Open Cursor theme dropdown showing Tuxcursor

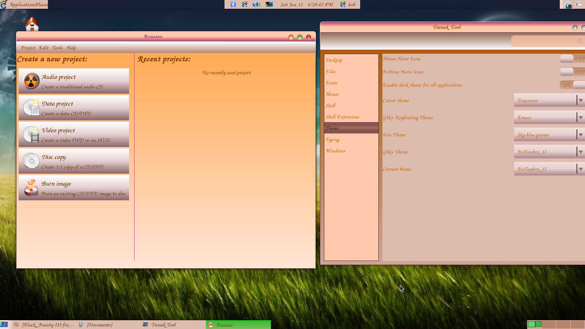[549, 100]
